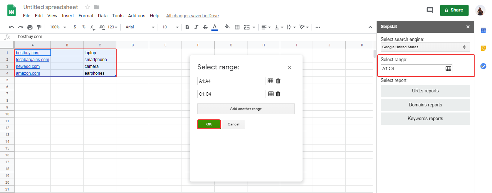Click the green Share button

(x=454, y=10)
